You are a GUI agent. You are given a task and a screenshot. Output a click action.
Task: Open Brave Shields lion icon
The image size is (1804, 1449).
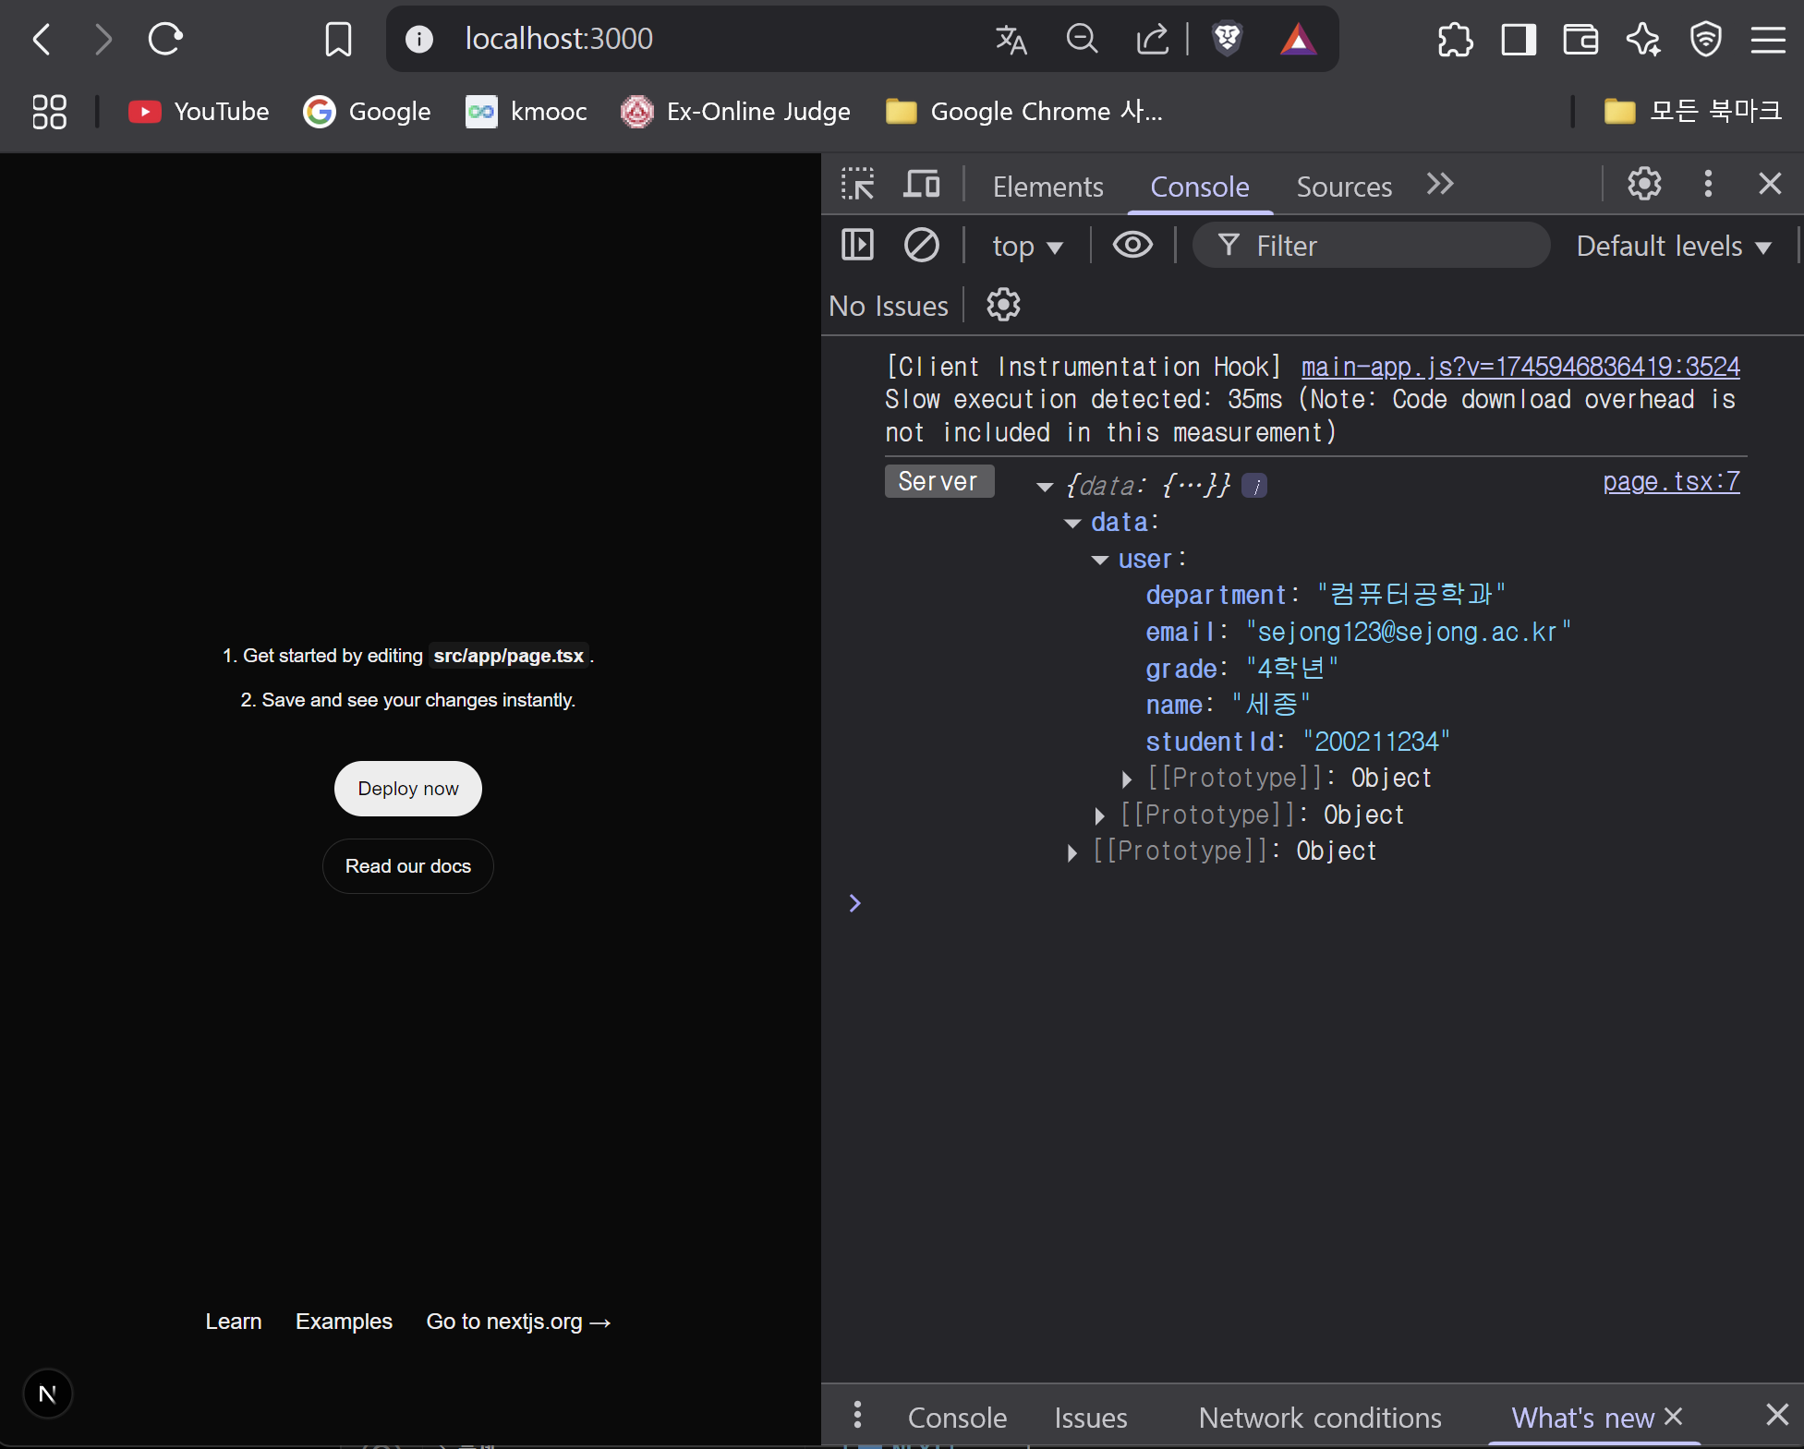tap(1227, 39)
